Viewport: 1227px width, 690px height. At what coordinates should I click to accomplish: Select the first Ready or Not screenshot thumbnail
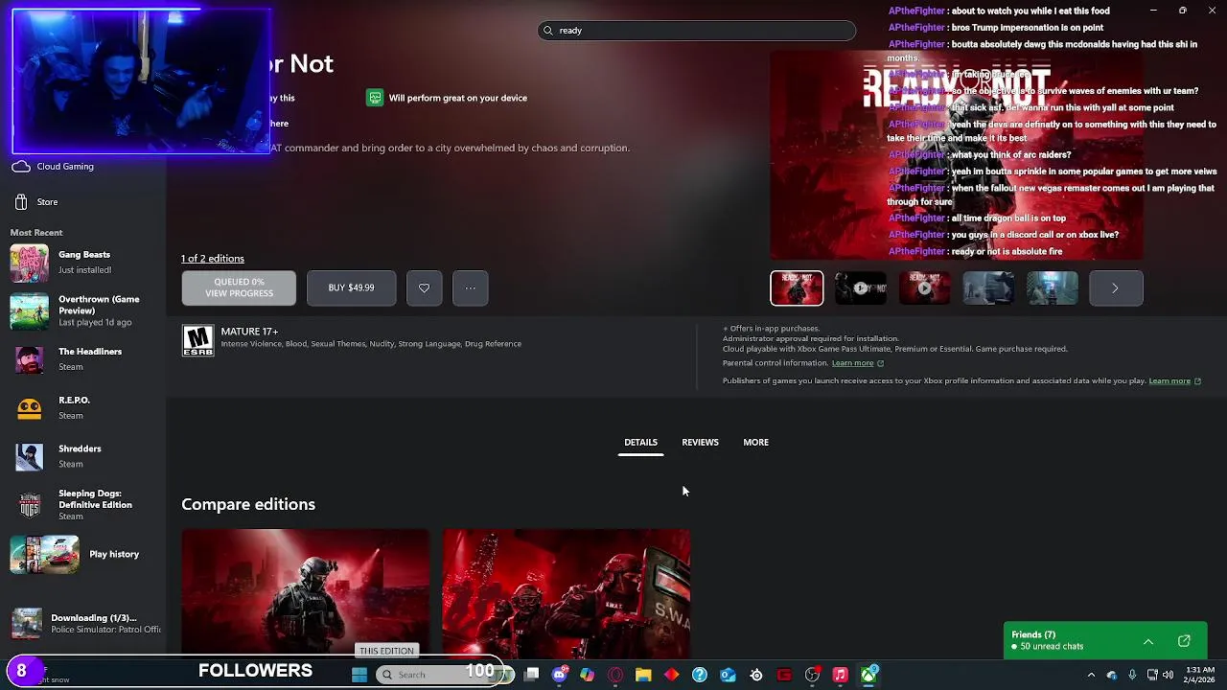[797, 288]
